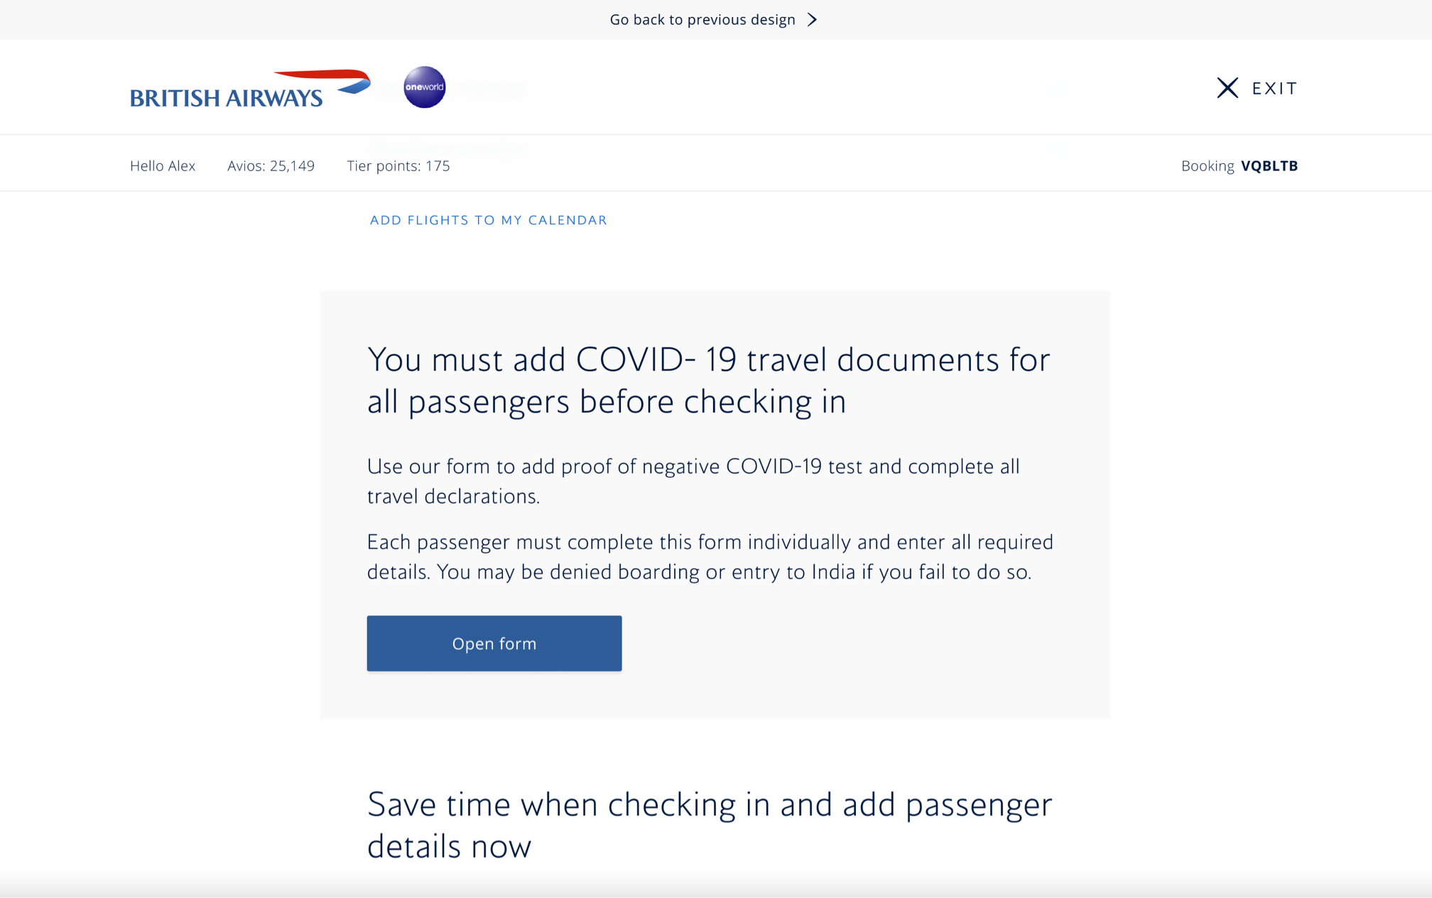Click Add flights to my calendar
Viewport: 1432px width, 898px height.
click(488, 220)
